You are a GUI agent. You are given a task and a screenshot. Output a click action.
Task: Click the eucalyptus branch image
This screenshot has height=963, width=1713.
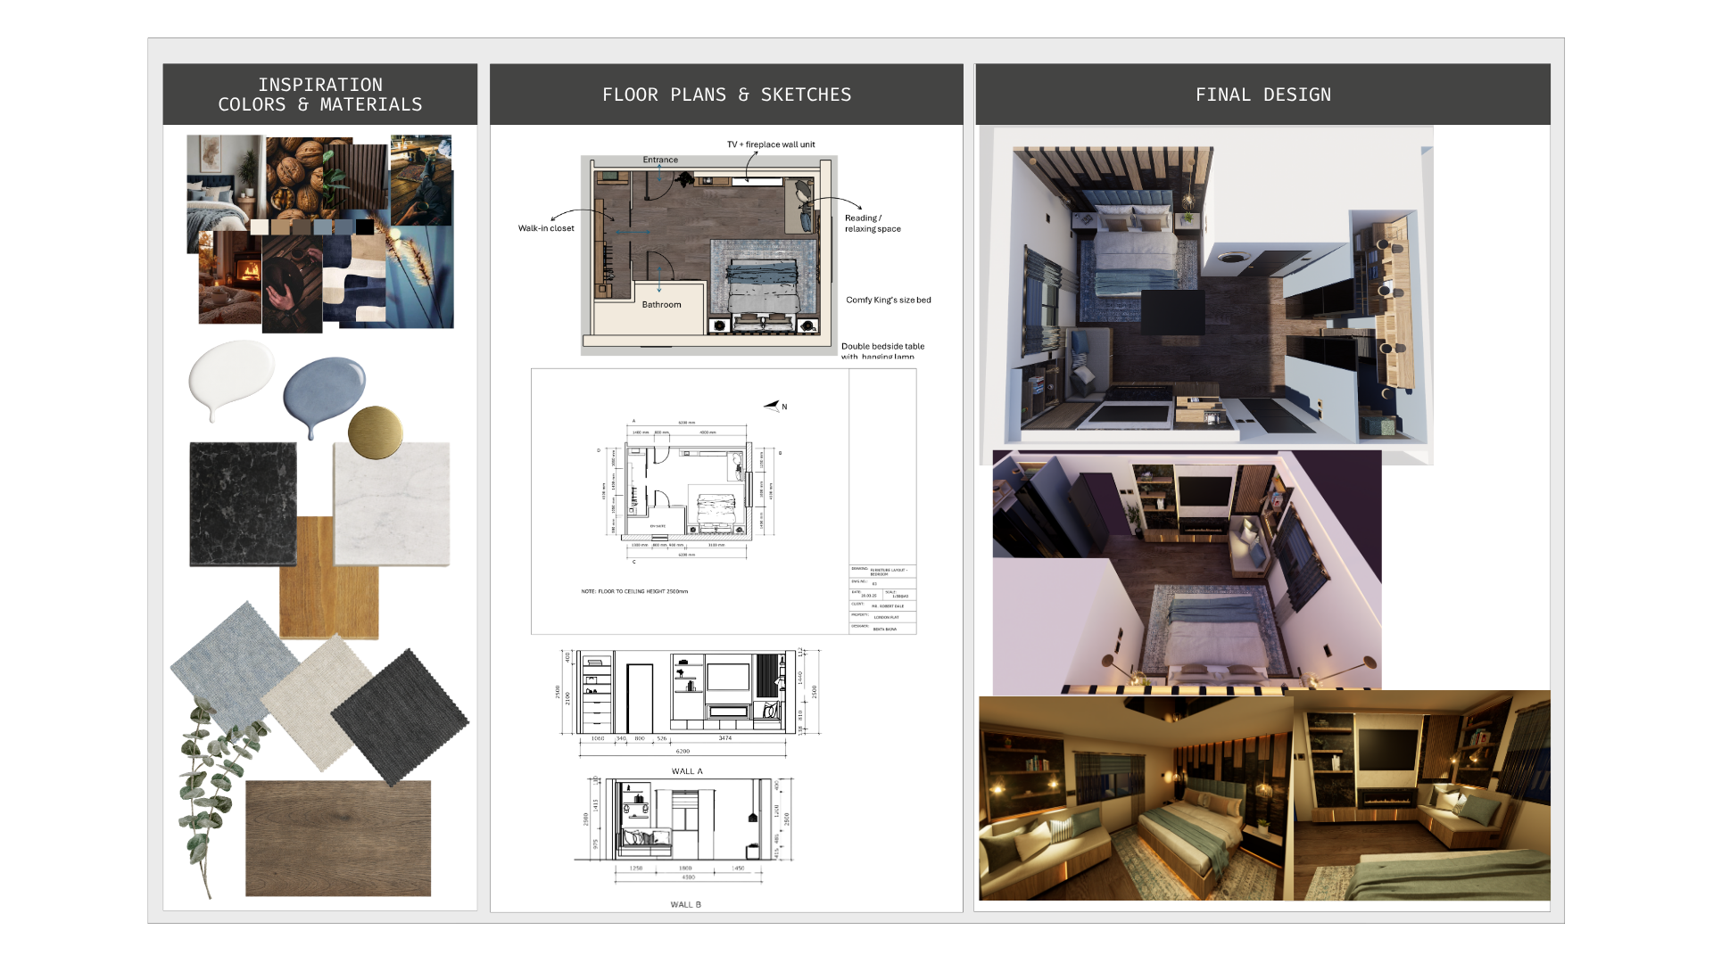click(211, 794)
